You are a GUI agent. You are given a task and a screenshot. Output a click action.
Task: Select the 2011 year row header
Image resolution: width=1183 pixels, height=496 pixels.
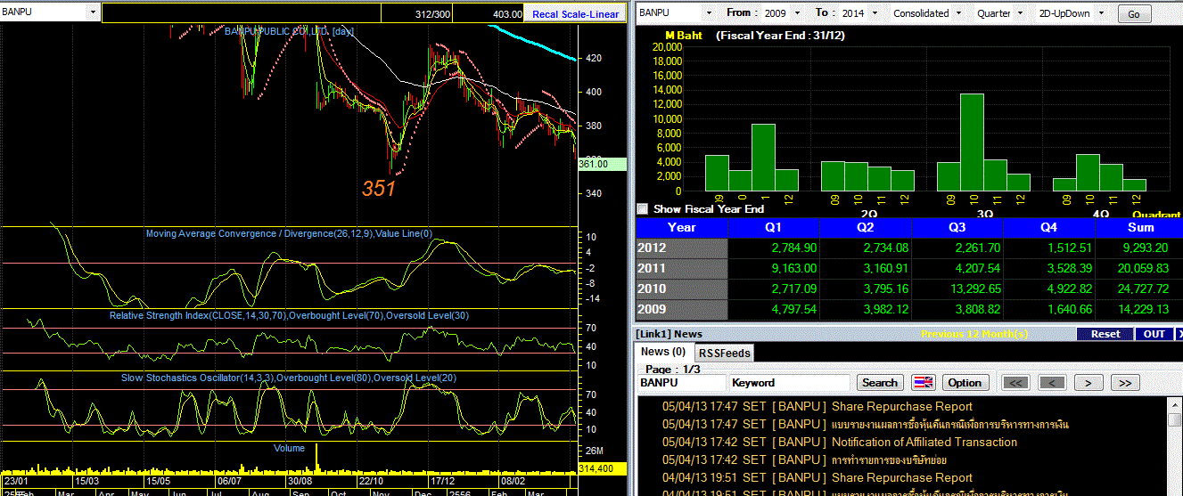(x=682, y=268)
